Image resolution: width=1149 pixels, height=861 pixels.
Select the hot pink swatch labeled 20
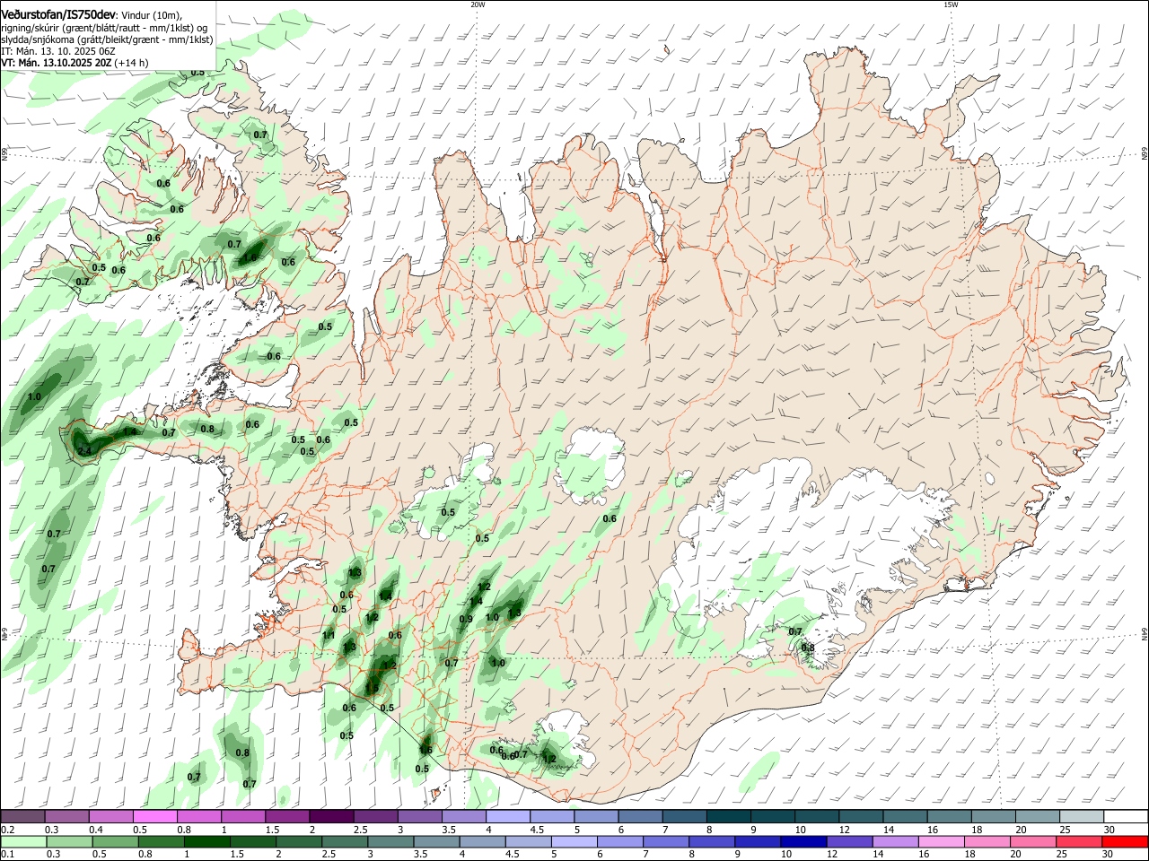[x=1031, y=842]
